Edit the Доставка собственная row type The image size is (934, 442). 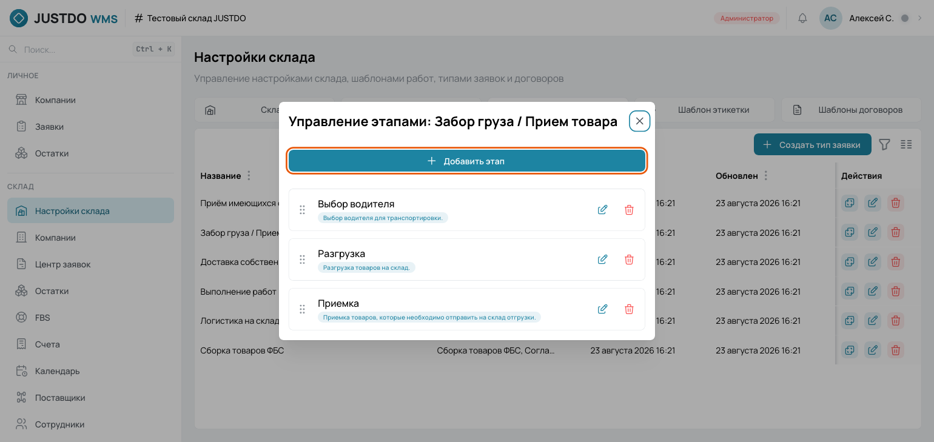[873, 262]
